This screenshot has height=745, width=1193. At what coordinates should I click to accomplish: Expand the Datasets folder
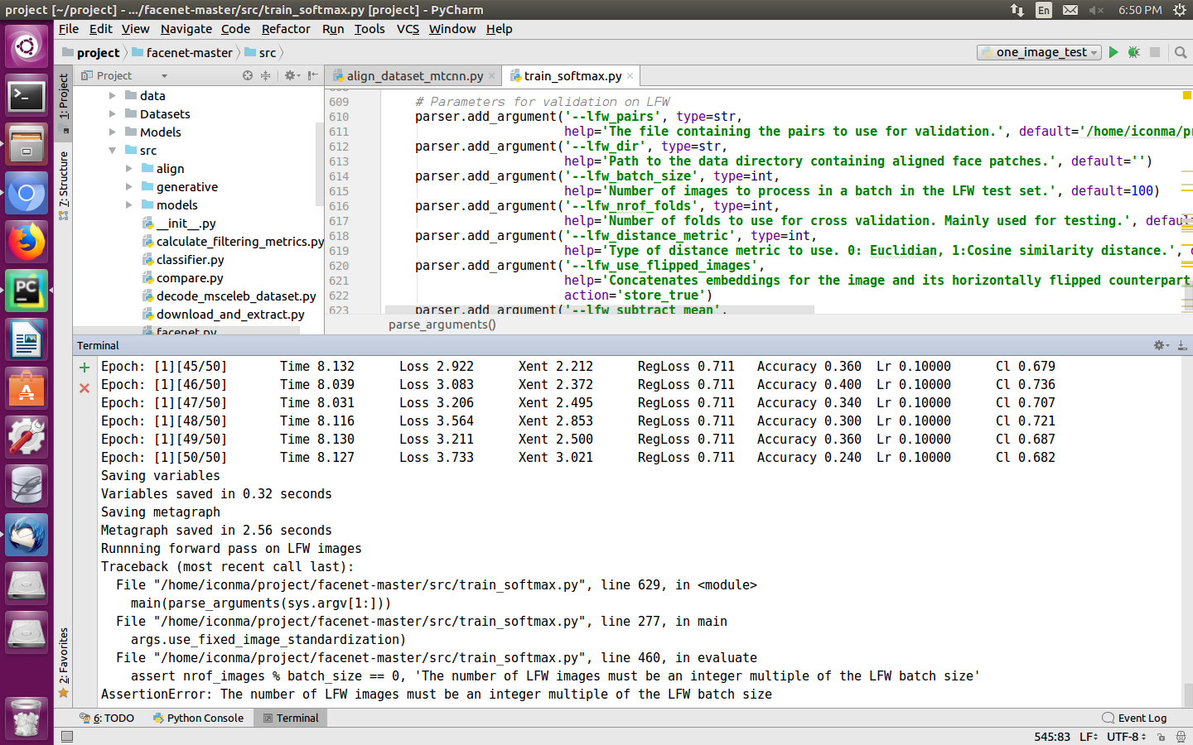click(113, 113)
